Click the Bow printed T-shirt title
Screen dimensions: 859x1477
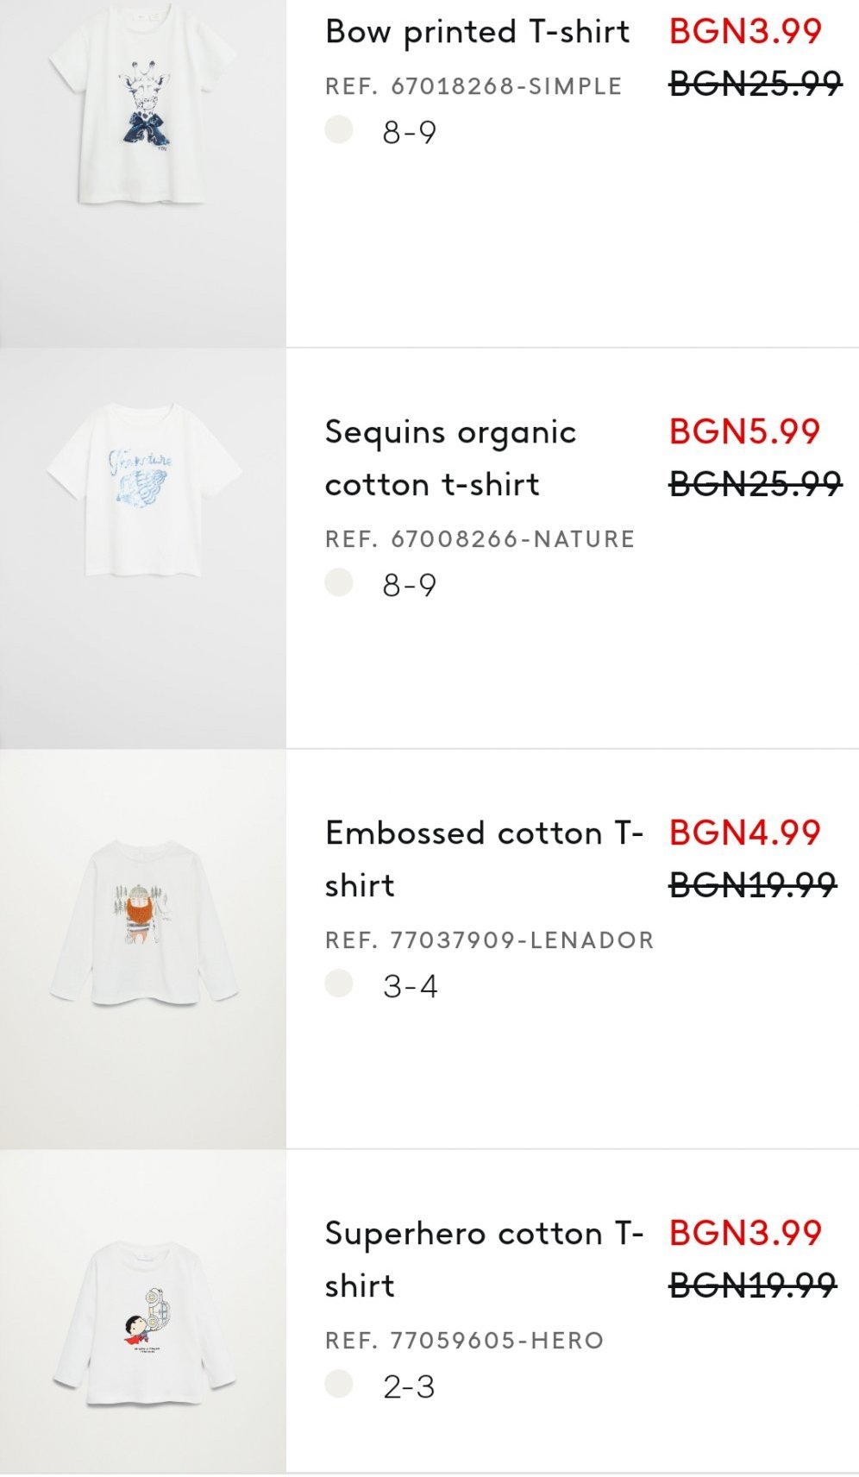[477, 32]
